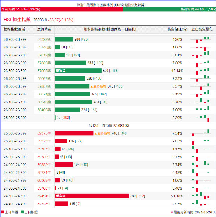Click the -33.97(-0.13%) index change value
The width and height of the screenshot is (216, 217).
(x=61, y=20)
